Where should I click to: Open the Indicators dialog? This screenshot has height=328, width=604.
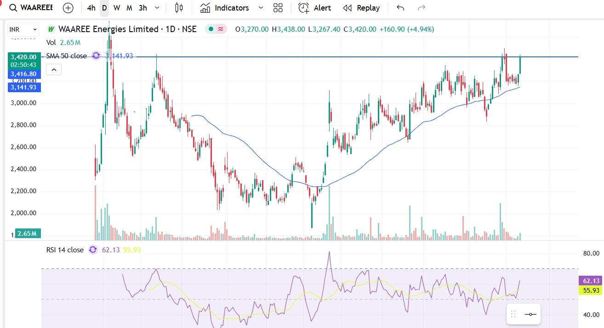pyautogui.click(x=225, y=8)
